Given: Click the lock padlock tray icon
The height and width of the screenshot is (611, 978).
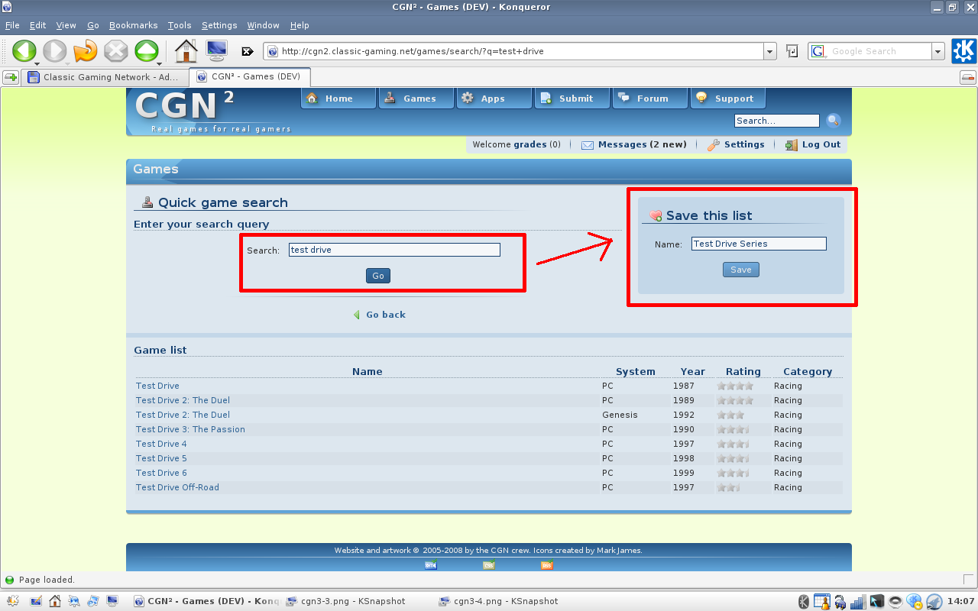Looking at the screenshot, I should tap(840, 601).
